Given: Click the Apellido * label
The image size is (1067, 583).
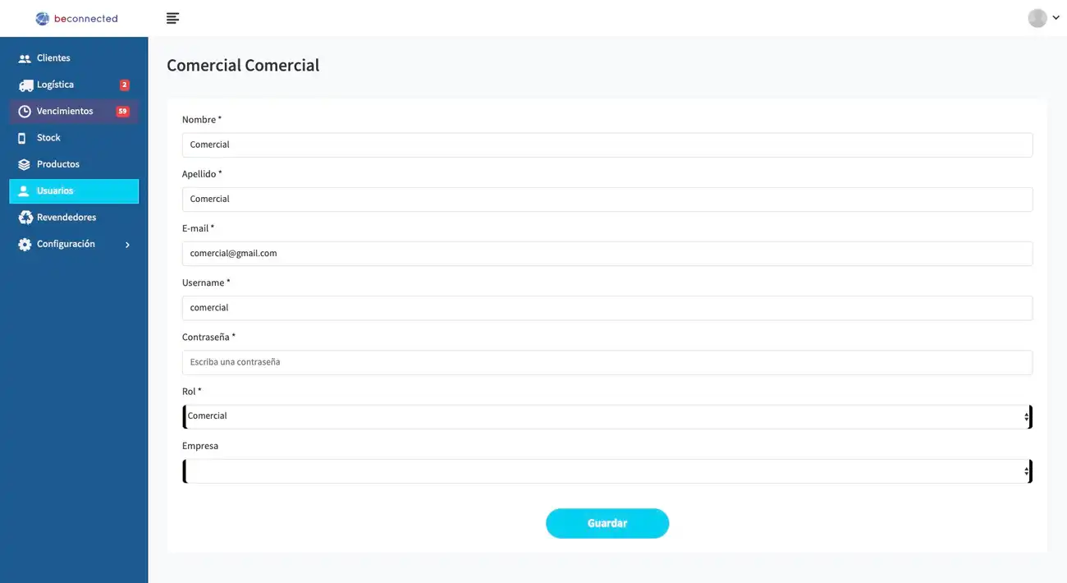Looking at the screenshot, I should tap(202, 174).
